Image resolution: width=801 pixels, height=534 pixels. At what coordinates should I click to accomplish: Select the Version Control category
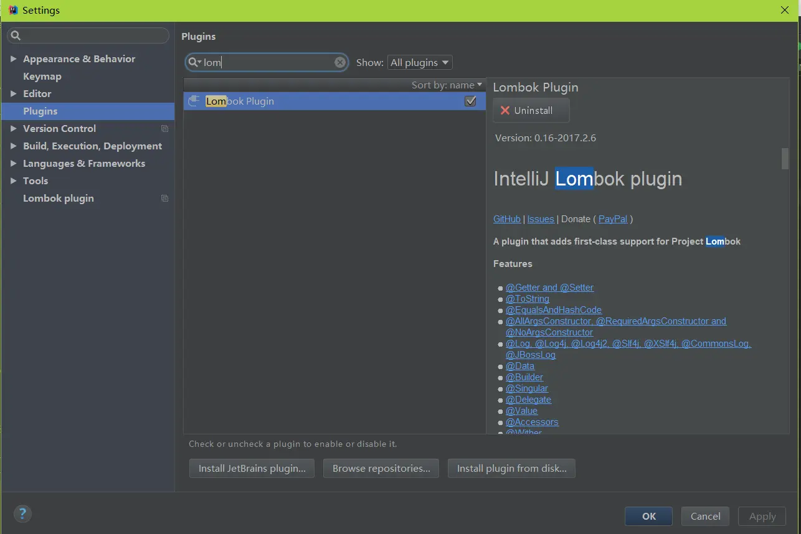pos(59,128)
